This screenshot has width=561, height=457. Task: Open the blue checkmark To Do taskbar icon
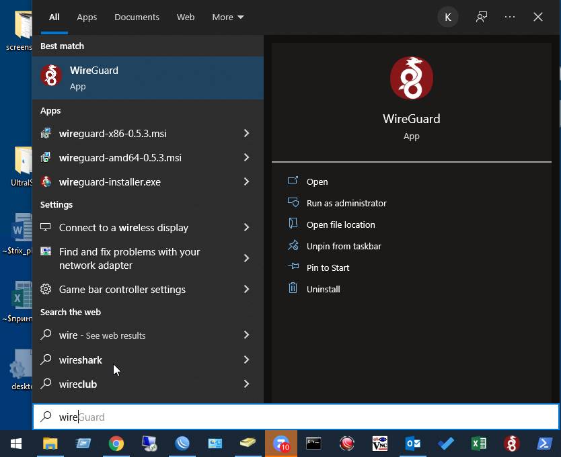(446, 444)
